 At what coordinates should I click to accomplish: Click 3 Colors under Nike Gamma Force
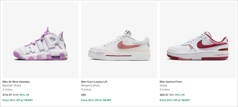coord(165,90)
